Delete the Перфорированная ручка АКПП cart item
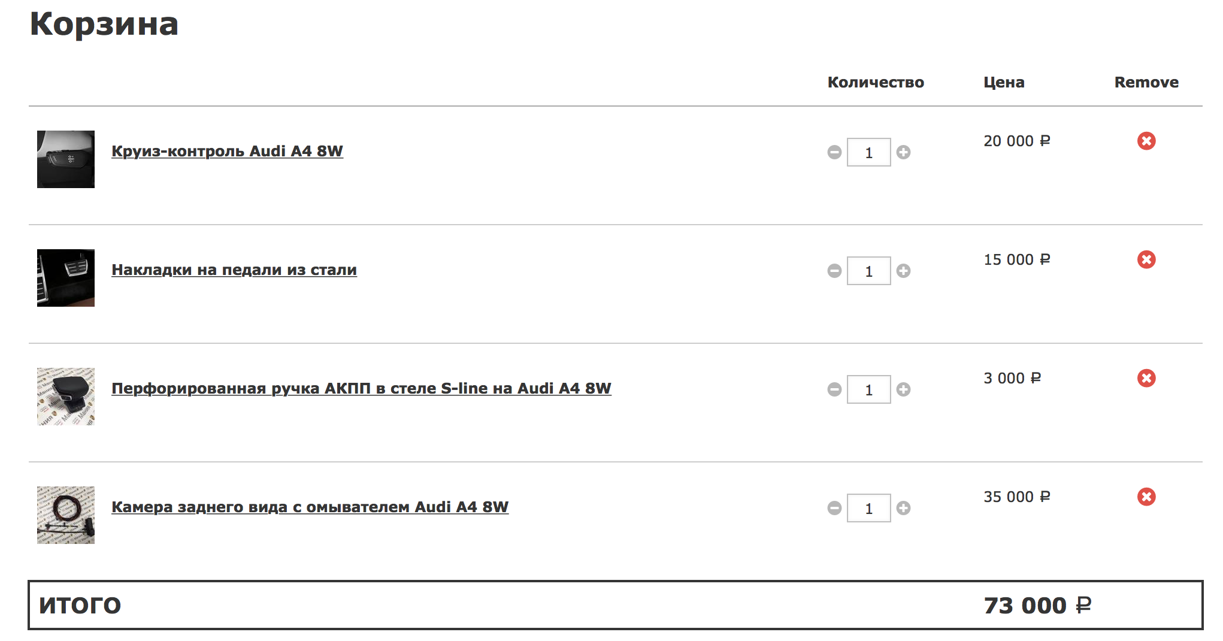 pos(1146,378)
